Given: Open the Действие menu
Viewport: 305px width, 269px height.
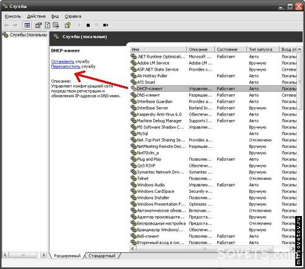Looking at the screenshot, I should [36, 16].
